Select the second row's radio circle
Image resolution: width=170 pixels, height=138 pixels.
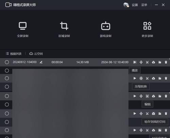point(7,71)
